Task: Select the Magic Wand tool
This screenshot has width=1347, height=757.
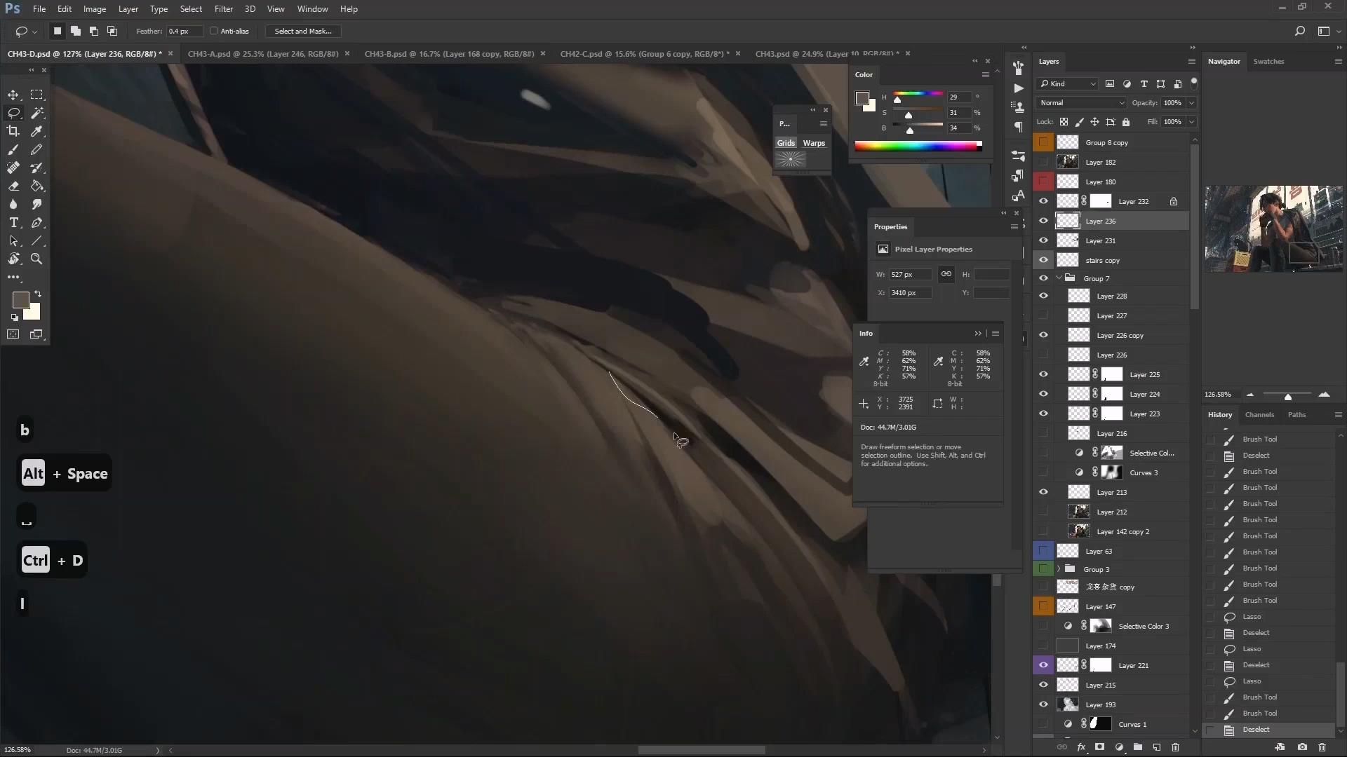Action: pyautogui.click(x=36, y=113)
